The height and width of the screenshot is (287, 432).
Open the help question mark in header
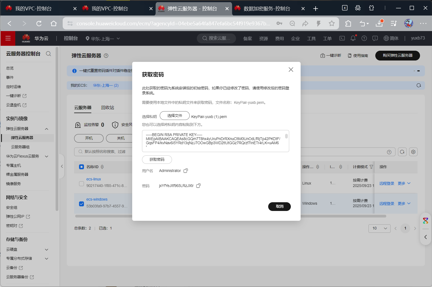pyautogui.click(x=364, y=38)
